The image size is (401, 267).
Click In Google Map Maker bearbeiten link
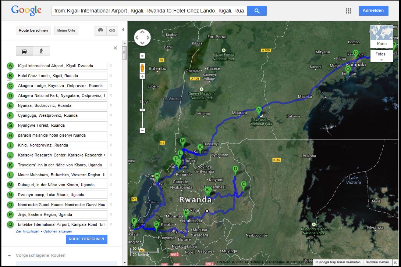[338, 262]
